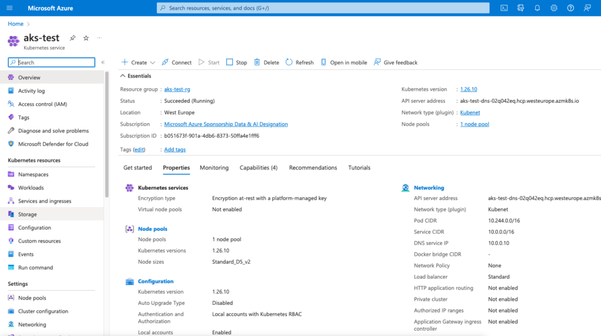Refresh the overview page
The image size is (601, 336).
coord(300,62)
